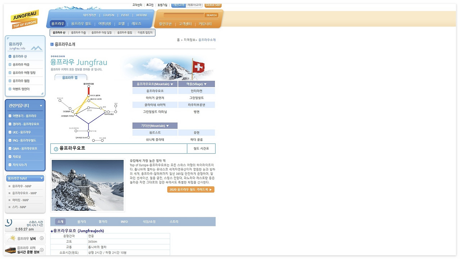Click the yellow train icon
460x259 pixels.
[10, 250]
